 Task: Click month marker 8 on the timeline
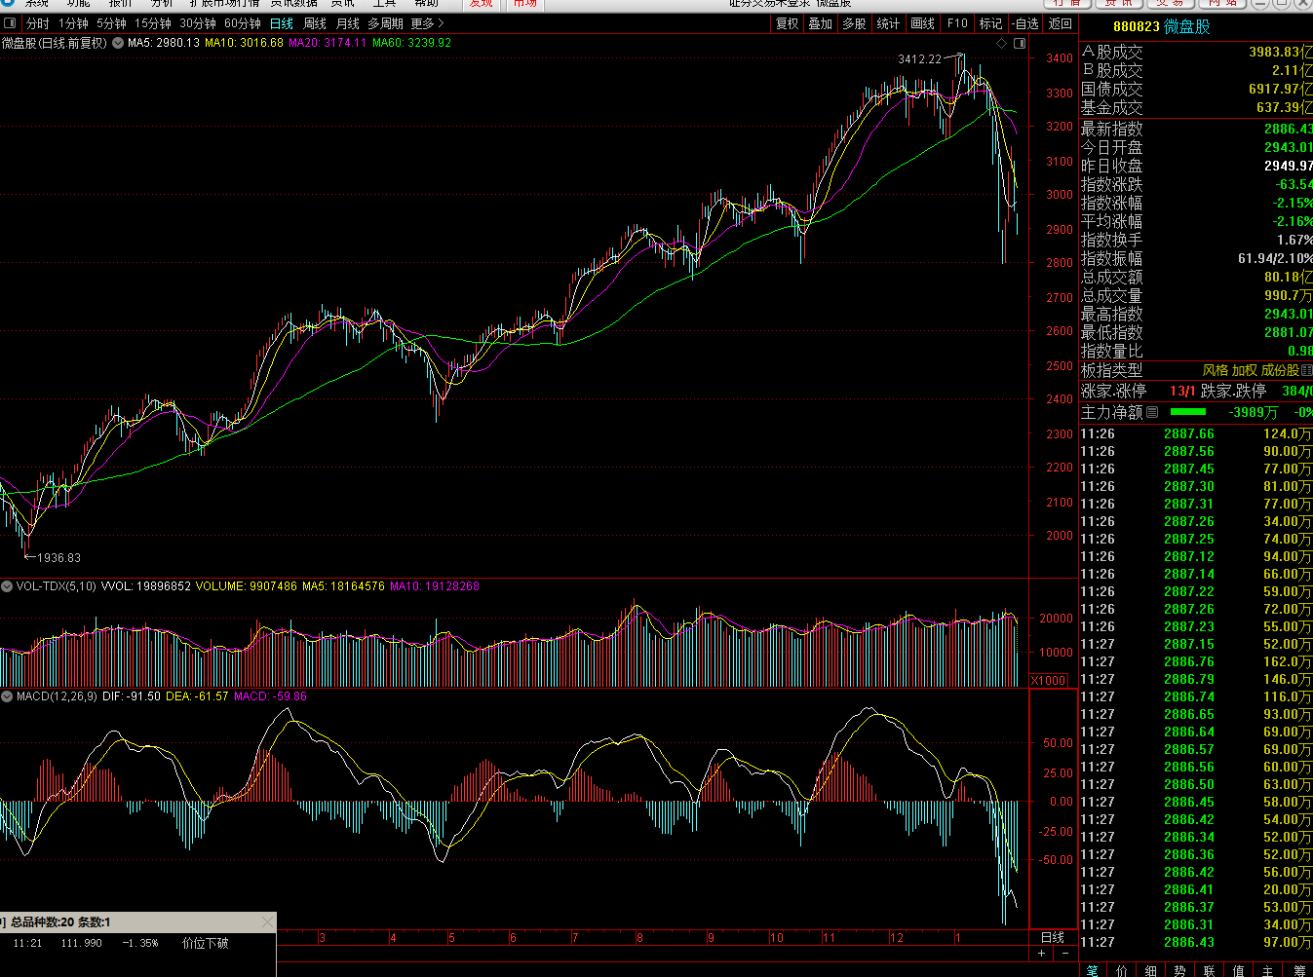tap(639, 938)
